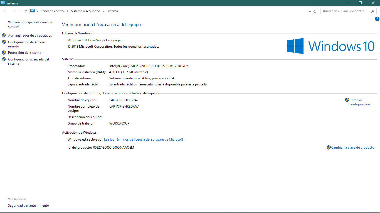This screenshot has width=380, height=213.
Task: Click shield icon beside Cambiar configuración
Action: pos(347,100)
